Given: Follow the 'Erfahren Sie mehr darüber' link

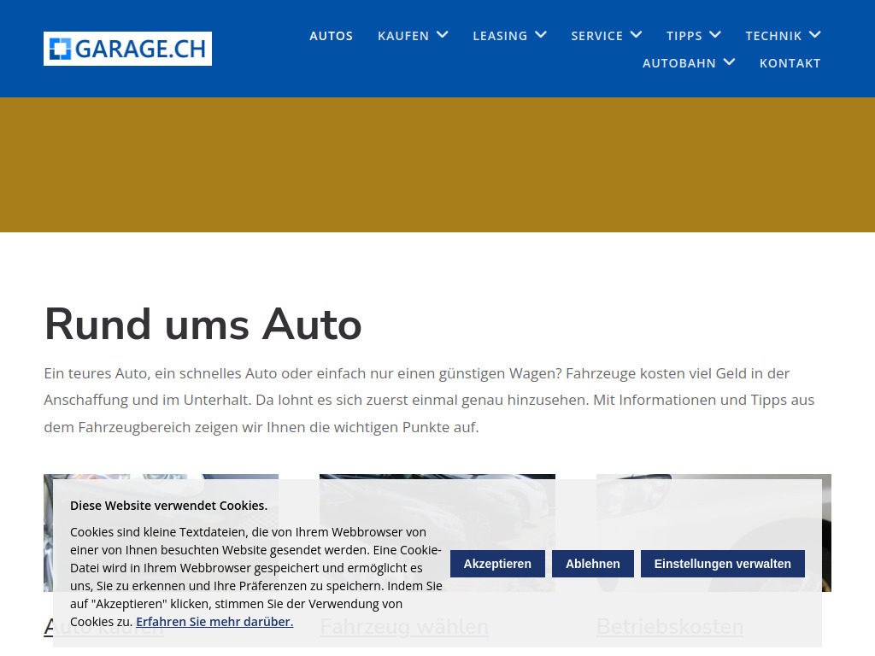Looking at the screenshot, I should tap(214, 621).
